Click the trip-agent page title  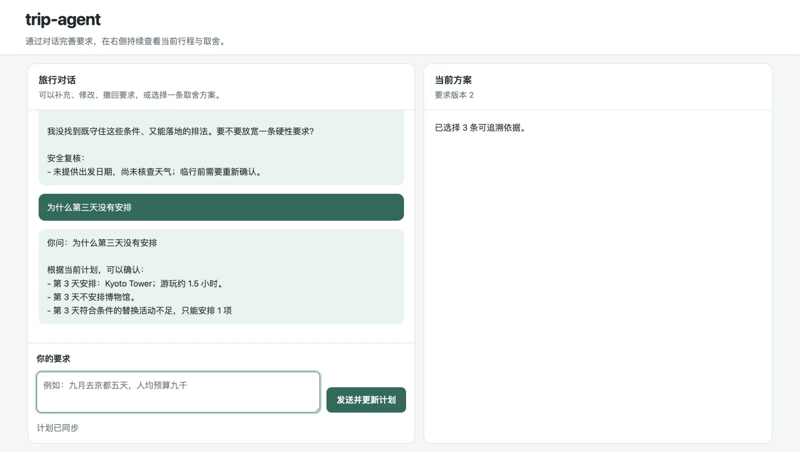click(x=63, y=19)
